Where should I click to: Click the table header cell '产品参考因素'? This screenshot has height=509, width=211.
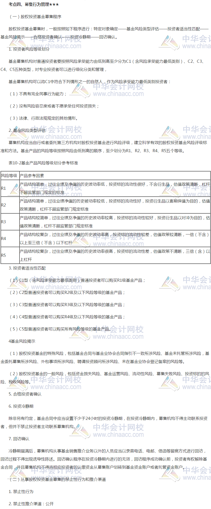(115, 176)
